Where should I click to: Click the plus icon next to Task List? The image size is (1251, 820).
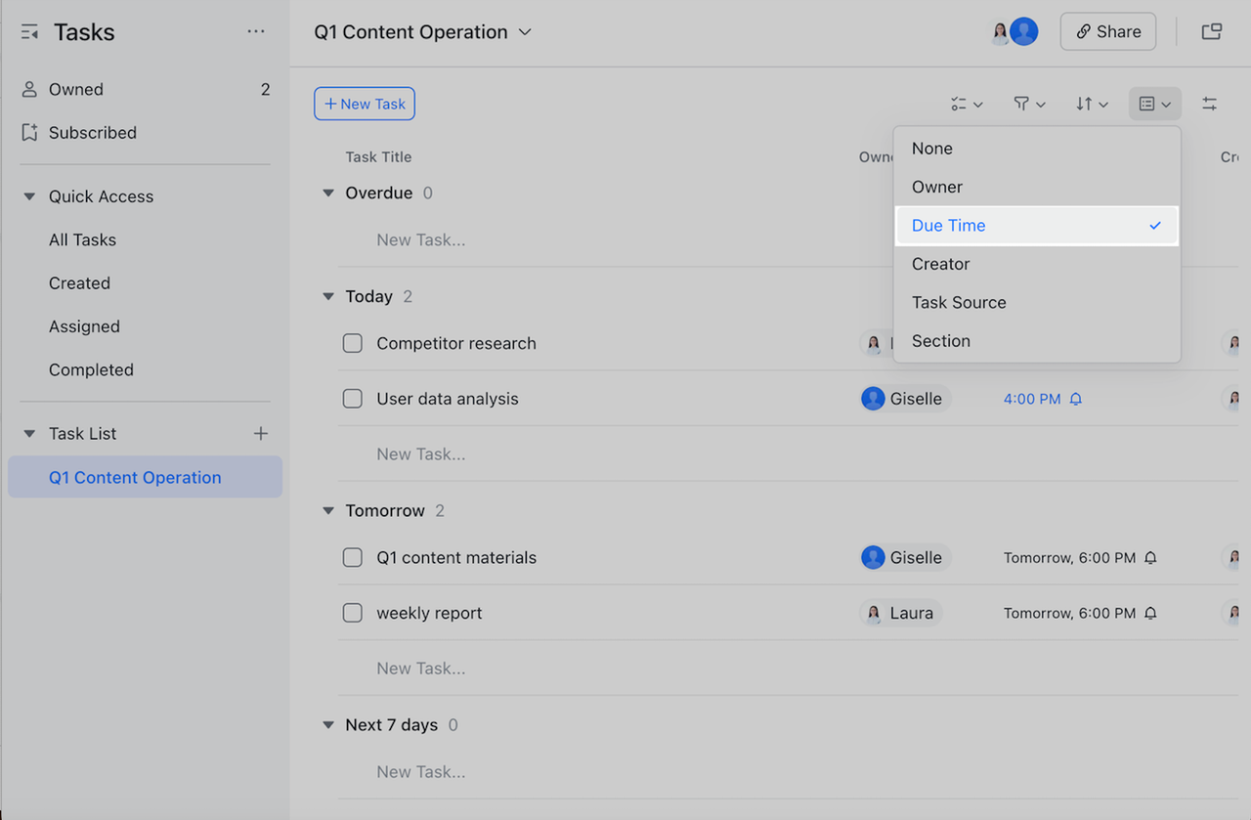tap(260, 434)
